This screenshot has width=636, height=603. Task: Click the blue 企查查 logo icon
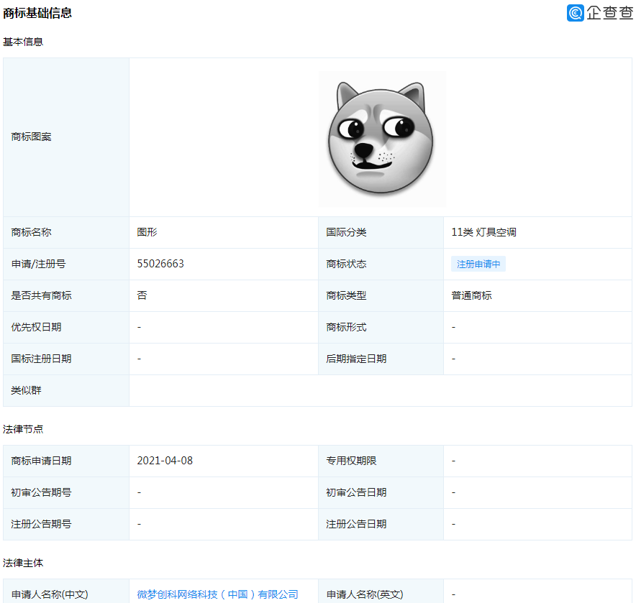coord(575,14)
